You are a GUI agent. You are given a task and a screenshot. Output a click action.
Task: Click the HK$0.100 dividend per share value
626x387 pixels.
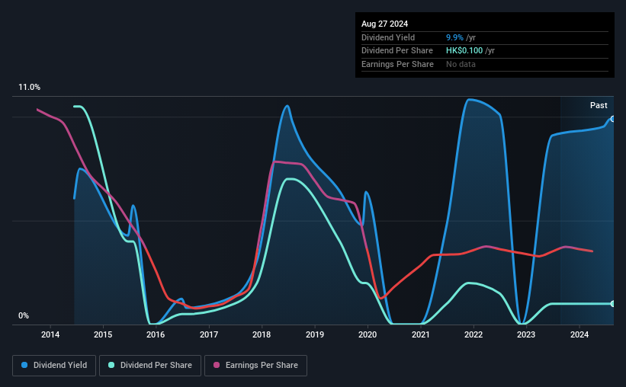click(464, 51)
